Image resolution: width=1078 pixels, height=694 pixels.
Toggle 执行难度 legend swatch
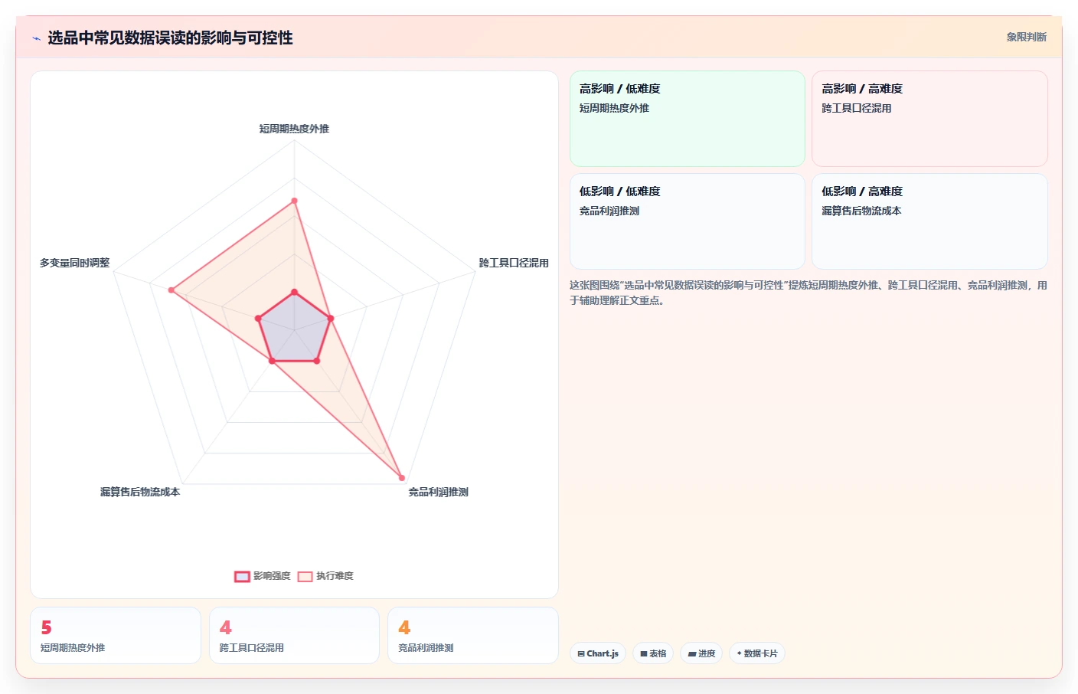[x=305, y=577]
